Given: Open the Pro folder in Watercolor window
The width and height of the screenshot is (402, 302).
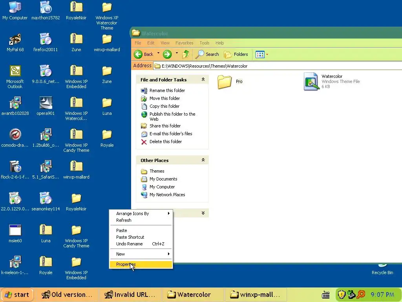Looking at the screenshot, I should [x=230, y=82].
